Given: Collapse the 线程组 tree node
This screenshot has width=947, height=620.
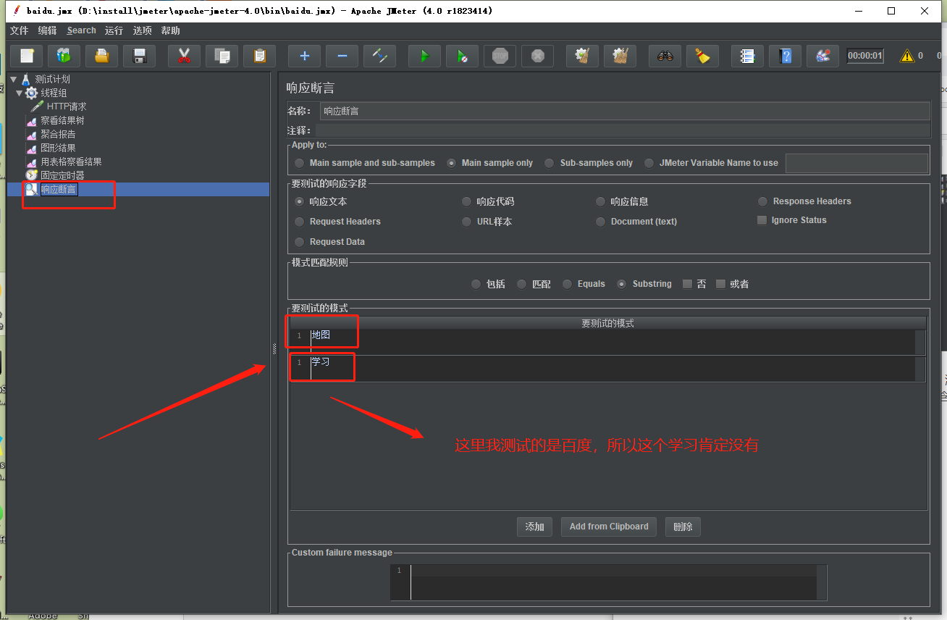Looking at the screenshot, I should [x=20, y=93].
